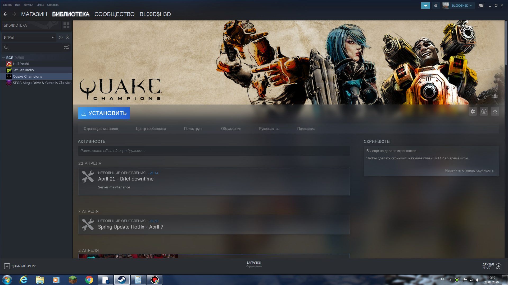Open Центр сообщества link

tap(151, 129)
